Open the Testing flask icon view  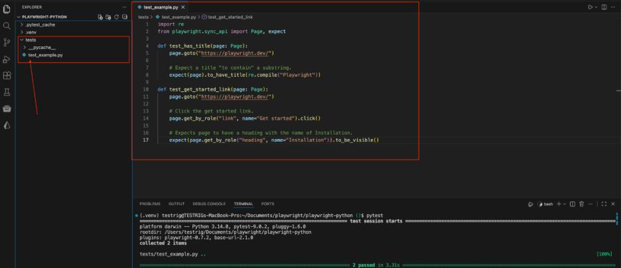[7, 92]
